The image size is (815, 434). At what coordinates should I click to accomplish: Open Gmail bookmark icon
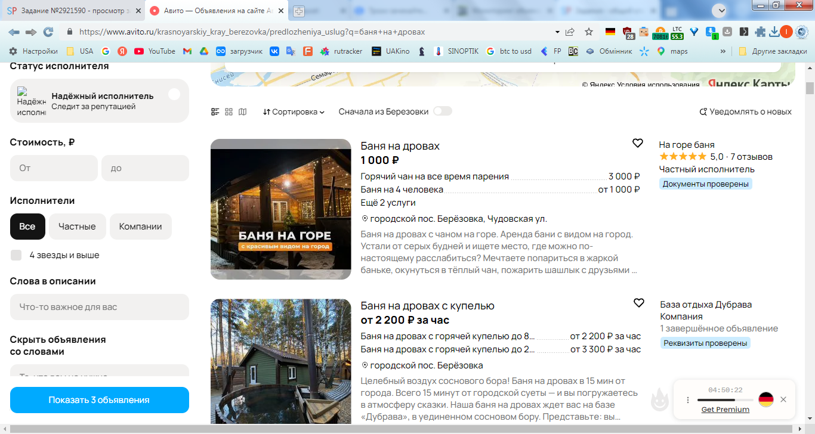pos(187,51)
